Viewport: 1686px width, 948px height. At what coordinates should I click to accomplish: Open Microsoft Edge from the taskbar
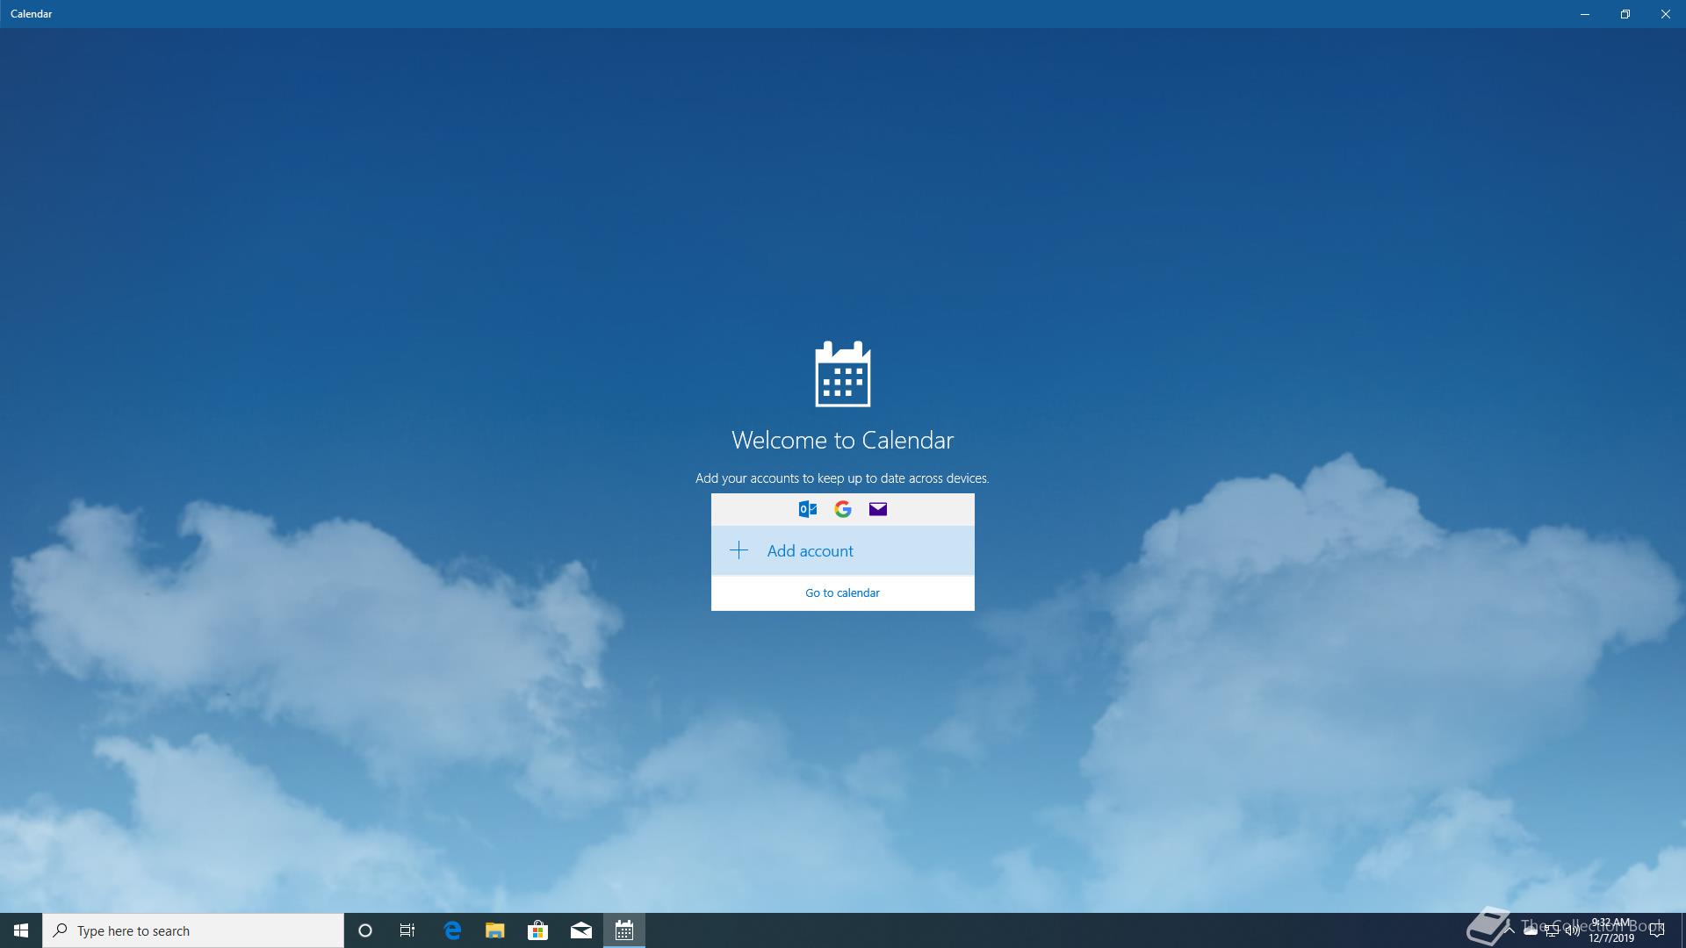pyautogui.click(x=452, y=930)
